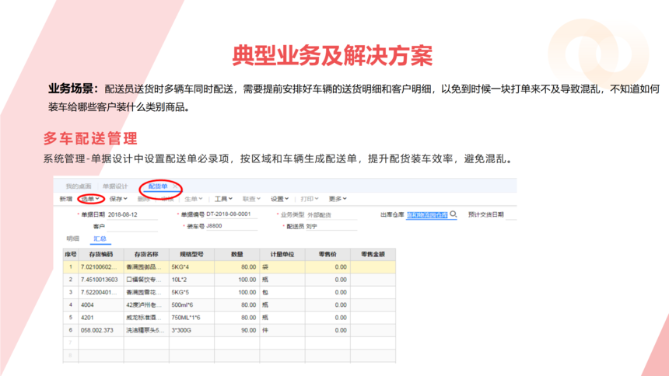669x376 pixels.
Task: Select the 配货单 tab
Action: (157, 186)
